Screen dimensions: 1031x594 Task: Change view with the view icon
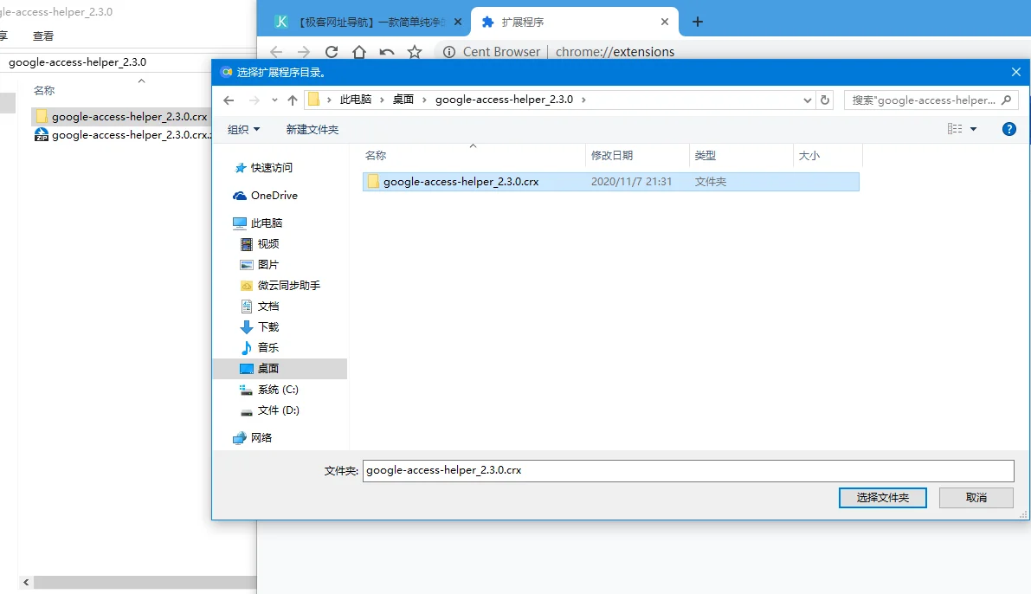[x=955, y=129]
